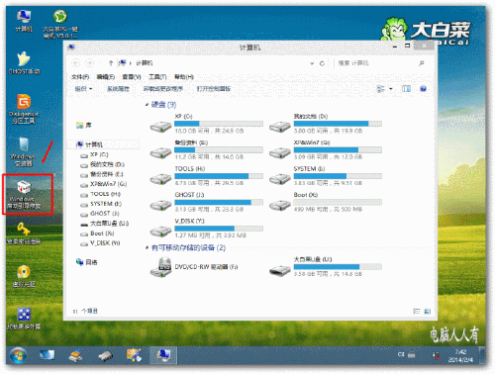Open the view options dropdown arrow
This screenshot has height=374, width=495.
[x=391, y=89]
